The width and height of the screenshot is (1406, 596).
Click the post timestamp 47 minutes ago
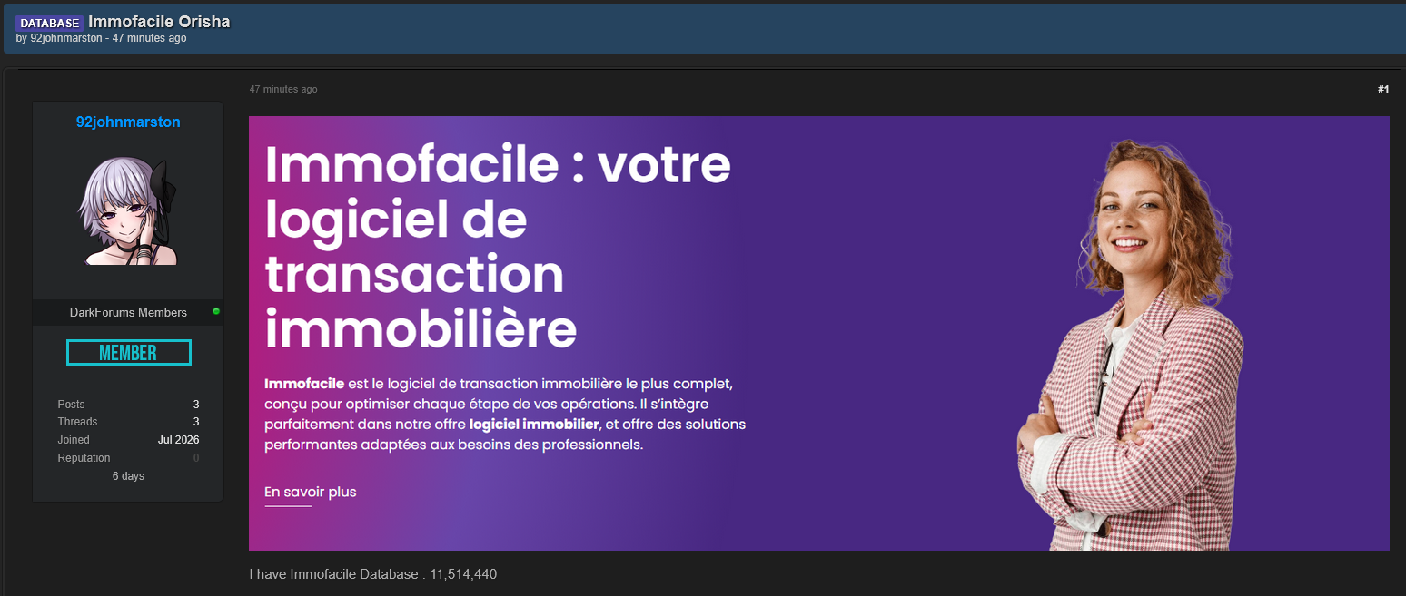tap(283, 89)
